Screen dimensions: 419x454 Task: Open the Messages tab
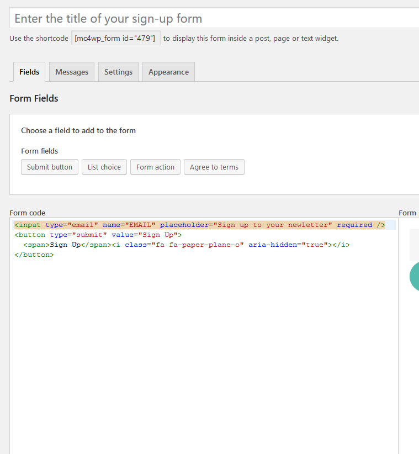coord(72,72)
